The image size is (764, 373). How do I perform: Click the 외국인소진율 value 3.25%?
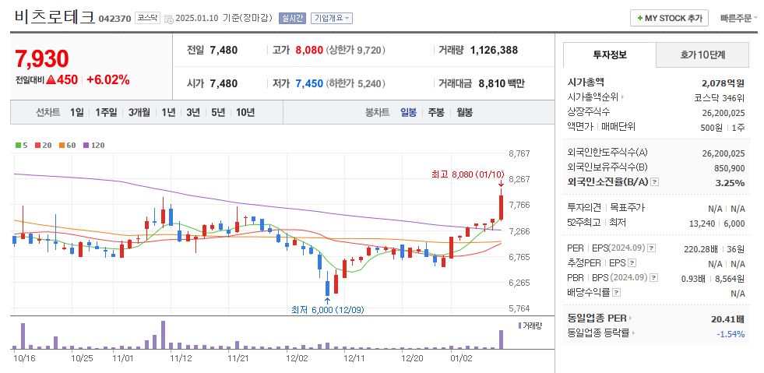(731, 183)
